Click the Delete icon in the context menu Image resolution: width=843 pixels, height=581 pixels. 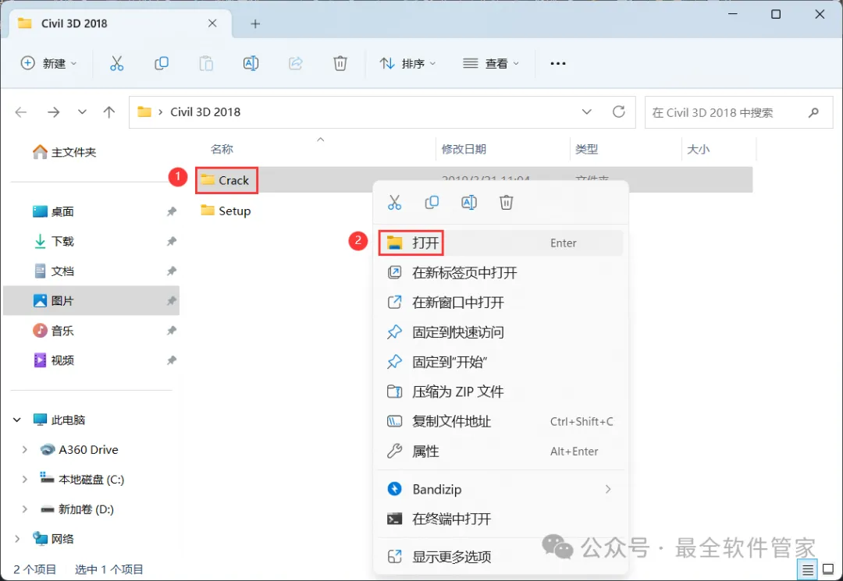pos(506,203)
